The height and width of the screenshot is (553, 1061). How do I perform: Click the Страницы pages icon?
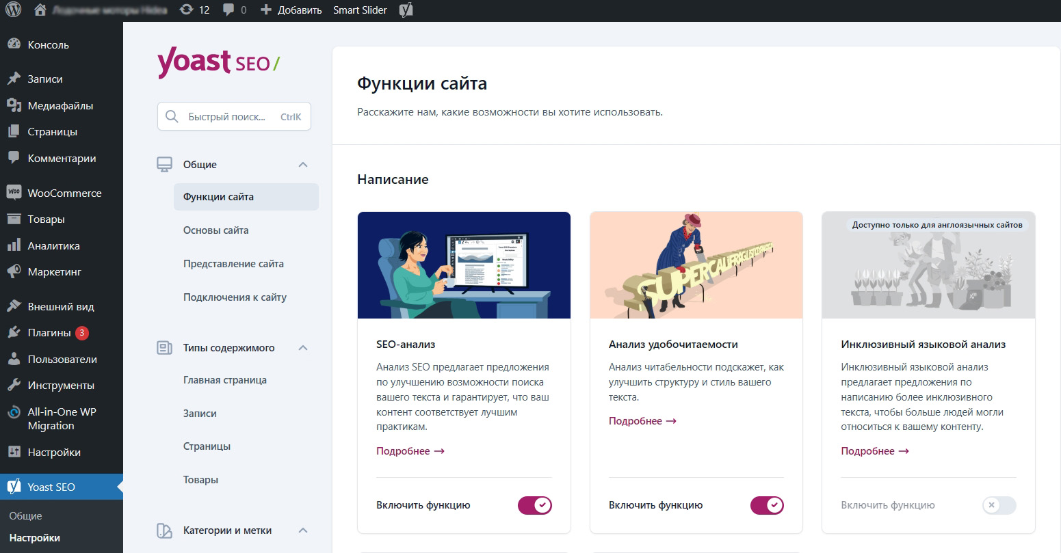(14, 131)
